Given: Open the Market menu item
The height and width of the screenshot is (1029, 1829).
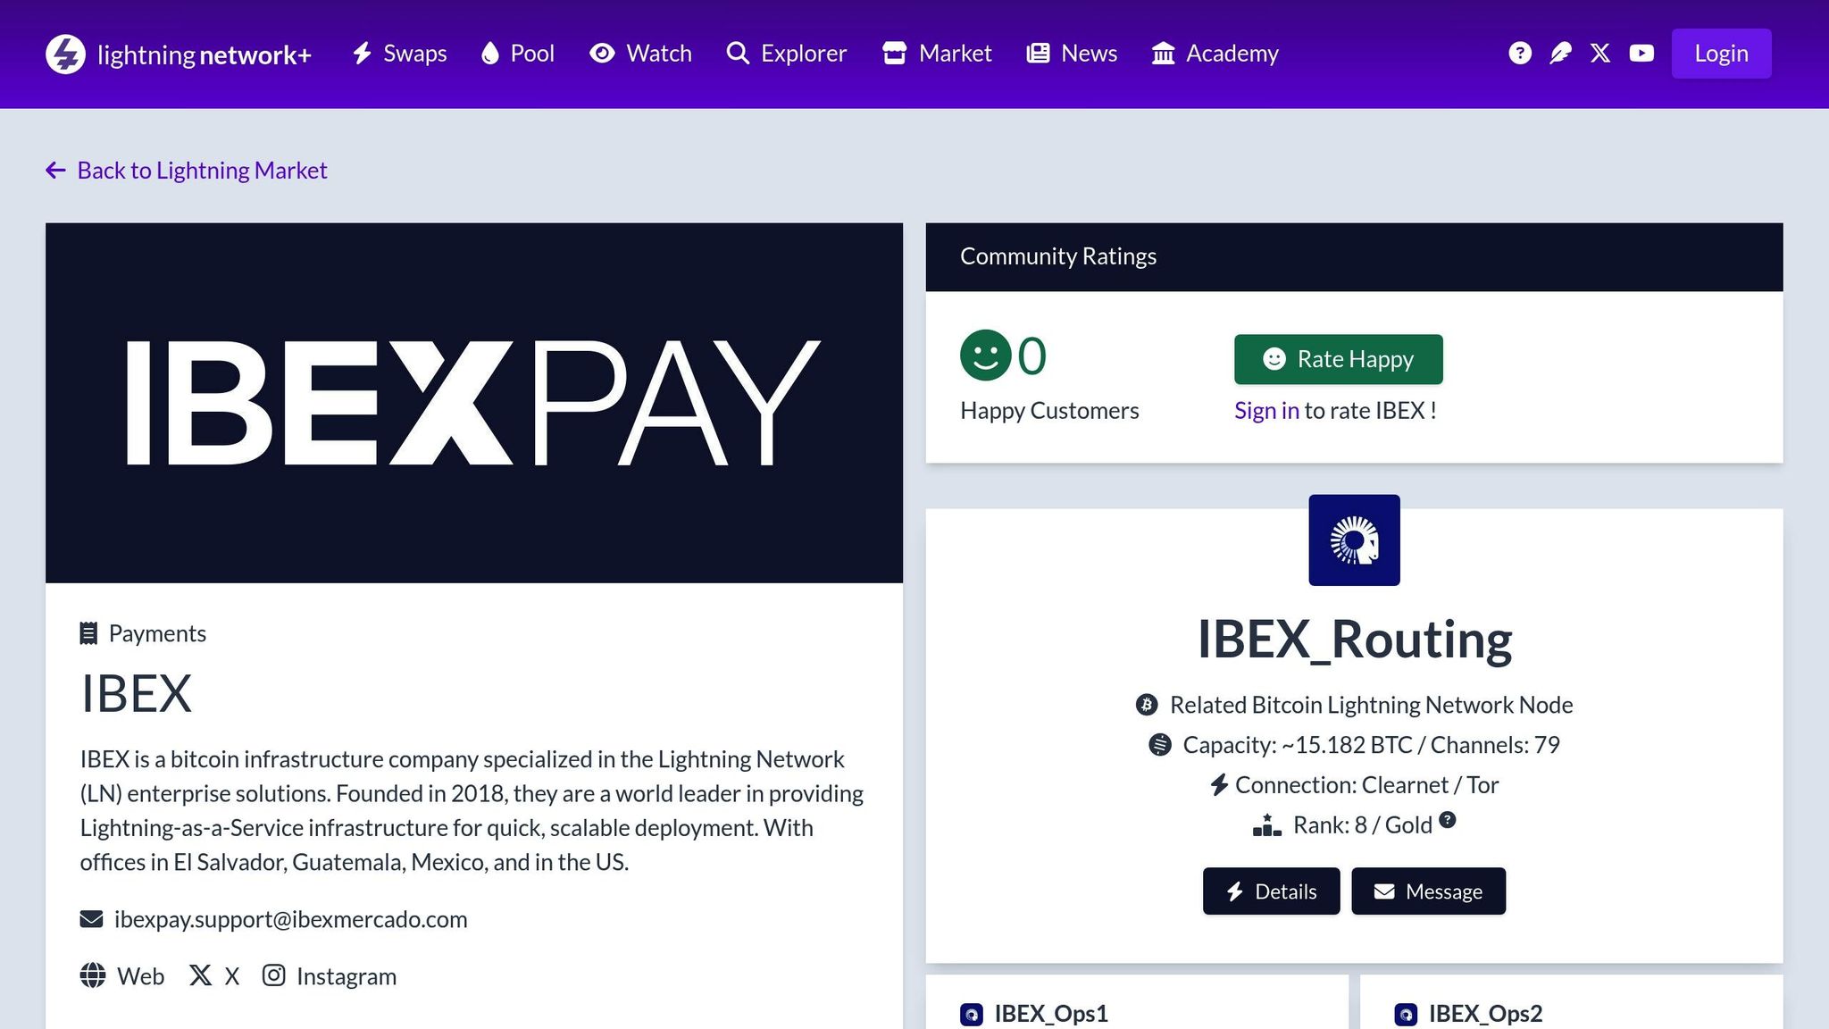Looking at the screenshot, I should [x=937, y=54].
